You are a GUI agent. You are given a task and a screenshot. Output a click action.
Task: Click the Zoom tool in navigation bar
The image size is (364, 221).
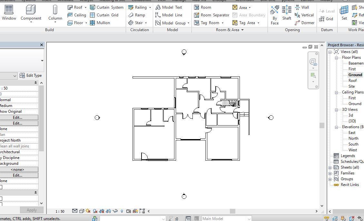pos(313,75)
